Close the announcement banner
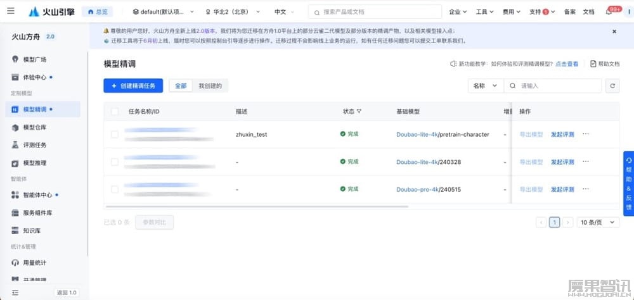Viewport: 634px width, 300px height. click(614, 31)
